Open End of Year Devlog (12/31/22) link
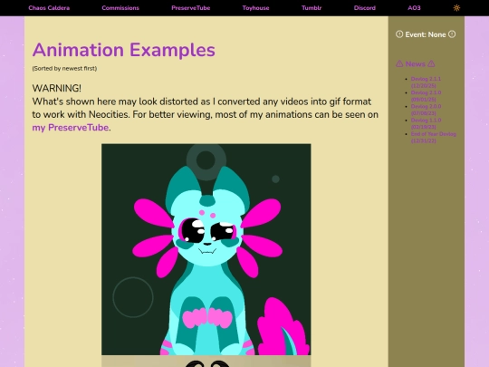Image resolution: width=489 pixels, height=367 pixels. pos(433,137)
